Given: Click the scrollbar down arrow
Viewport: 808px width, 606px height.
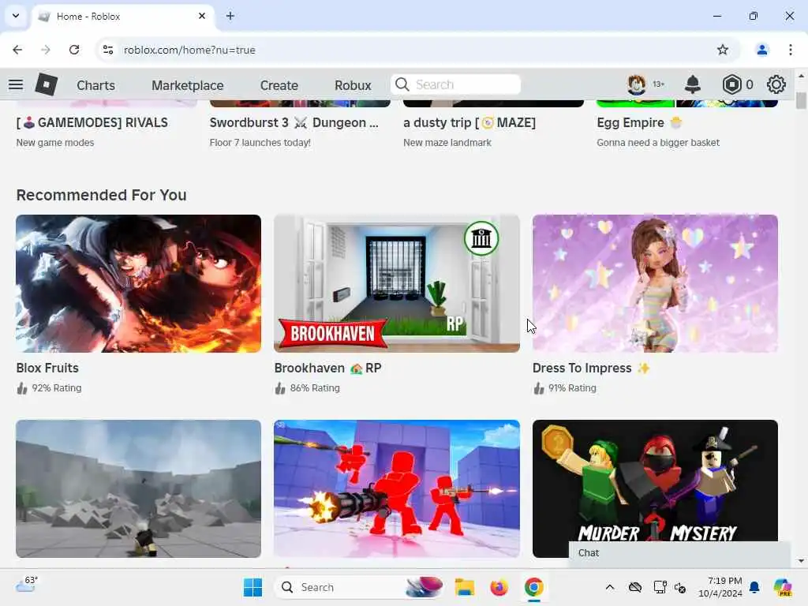Looking at the screenshot, I should coord(801,561).
